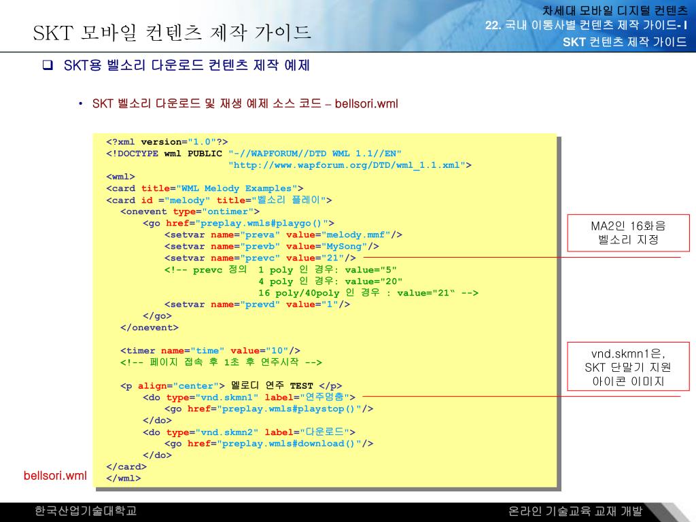Click the setvar 'preva' value="melody.mmf" line
The image size is (696, 522).
[x=283, y=234]
